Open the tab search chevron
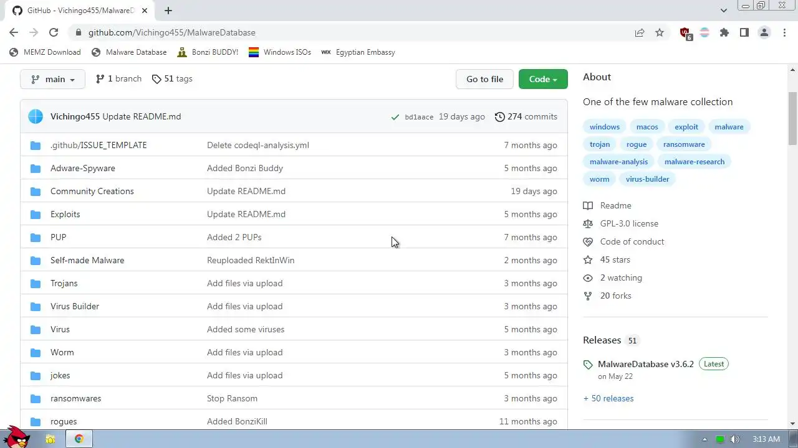This screenshot has width=798, height=448. click(x=723, y=11)
